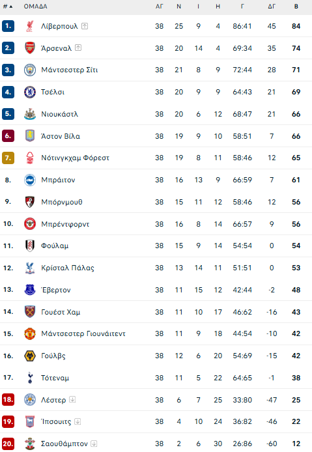This screenshot has height=452, width=312.
Task: Click the ΟΜΑΔΑ column header
Action: 35,7
